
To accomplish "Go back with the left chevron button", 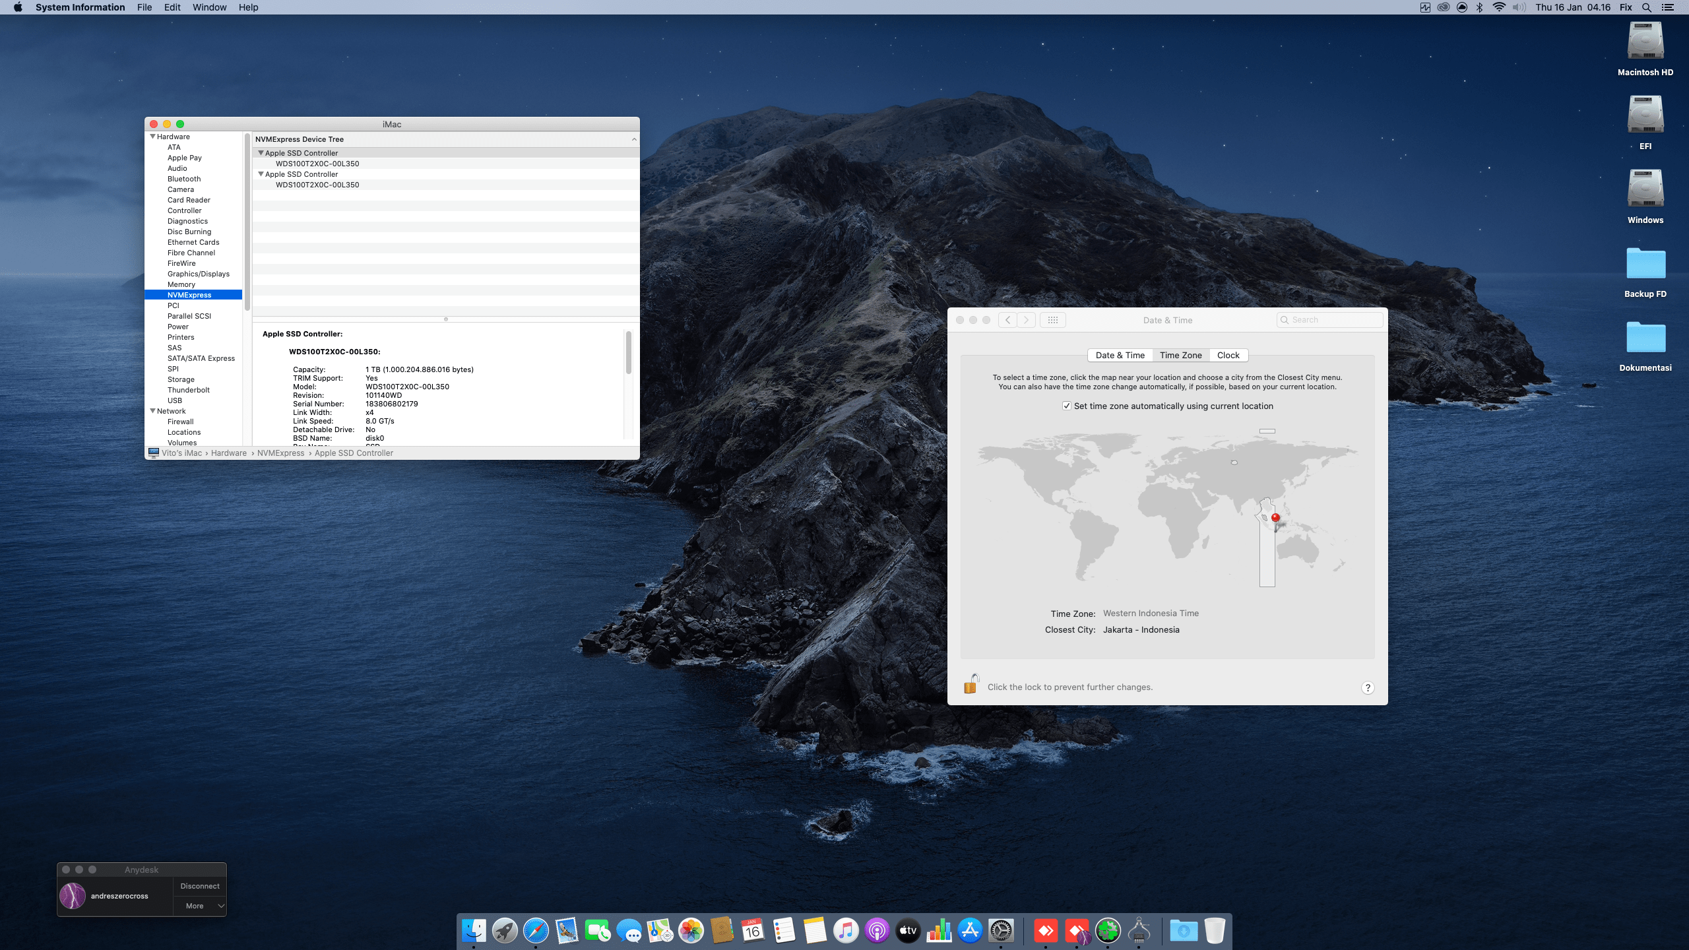I will point(1007,320).
